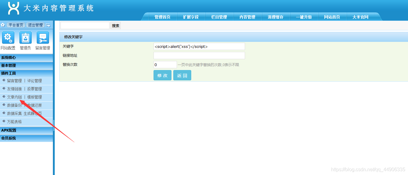This screenshot has height=175, width=408.
Task: Open 友情链接 in the sidebar
Action: point(15,89)
